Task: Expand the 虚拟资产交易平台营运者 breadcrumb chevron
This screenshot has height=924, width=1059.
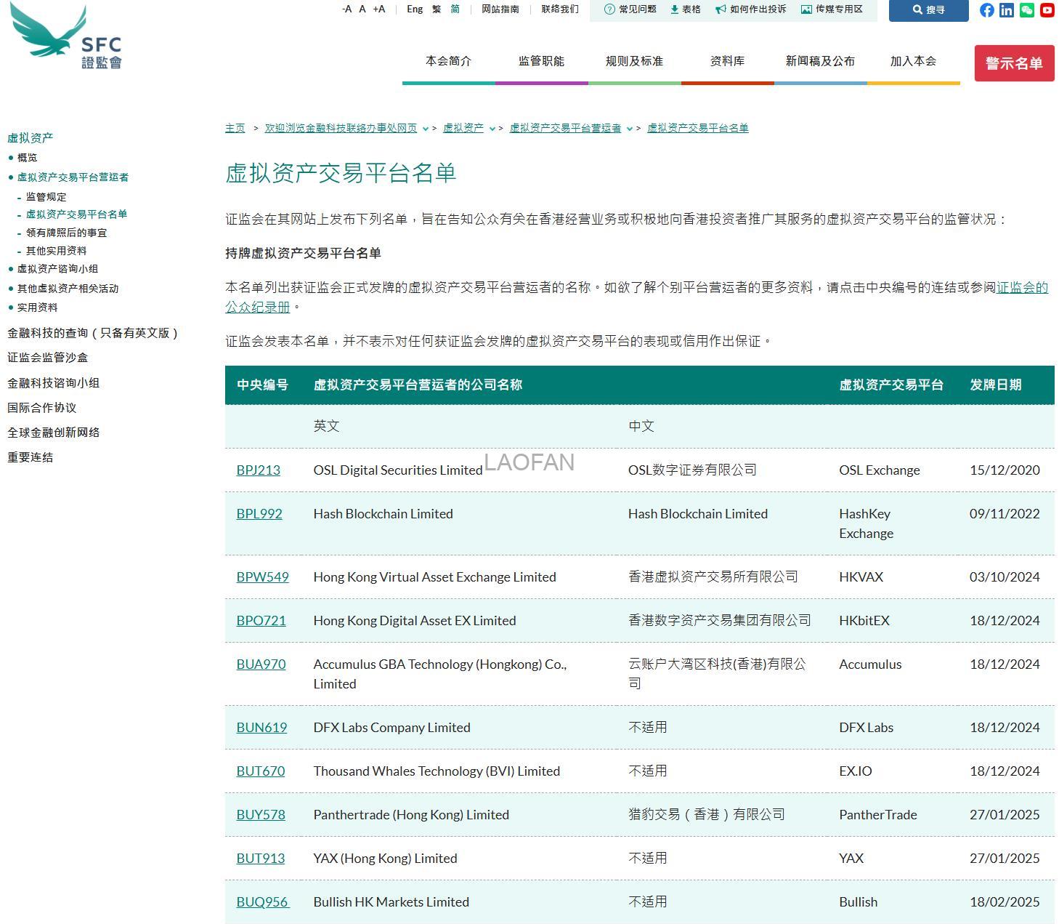Action: tap(629, 128)
